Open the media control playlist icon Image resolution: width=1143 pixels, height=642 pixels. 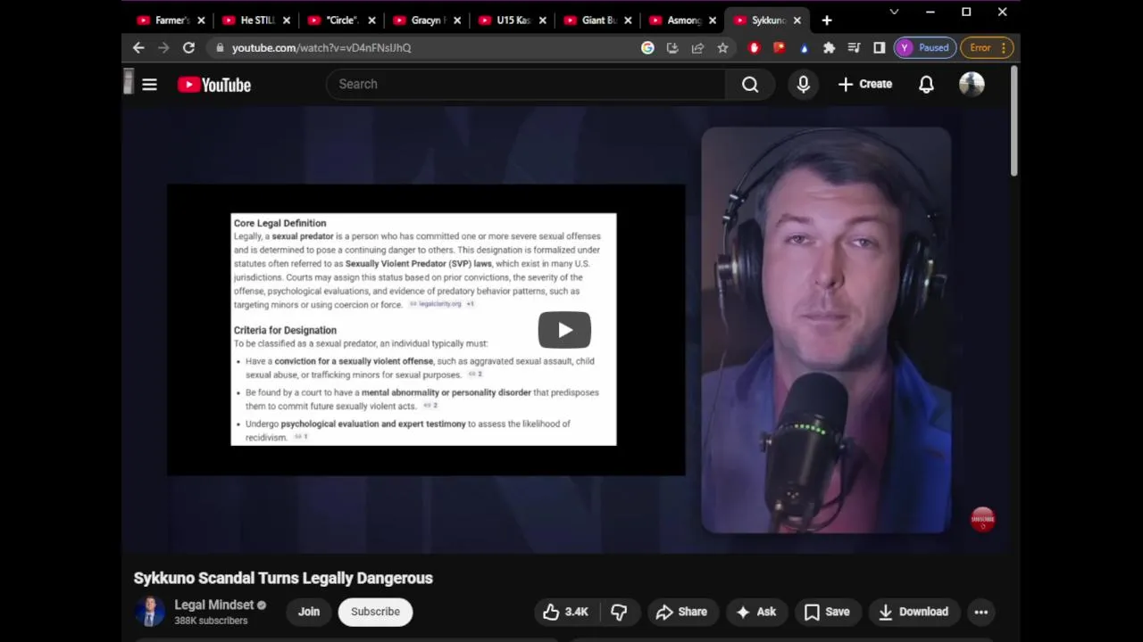coord(855,48)
